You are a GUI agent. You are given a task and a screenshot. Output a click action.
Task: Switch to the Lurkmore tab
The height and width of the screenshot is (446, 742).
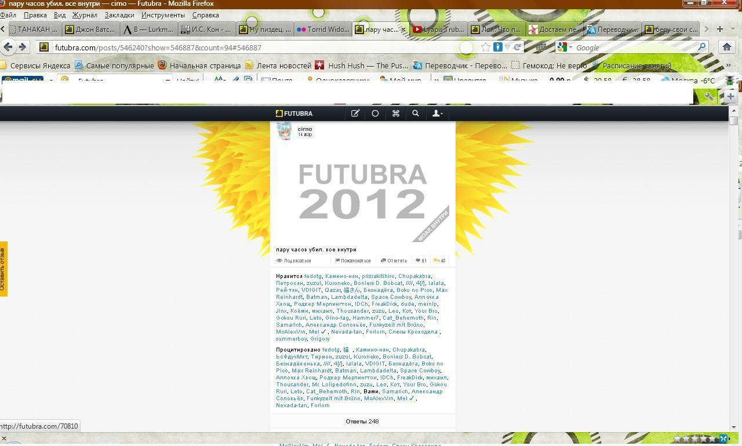pos(148,29)
